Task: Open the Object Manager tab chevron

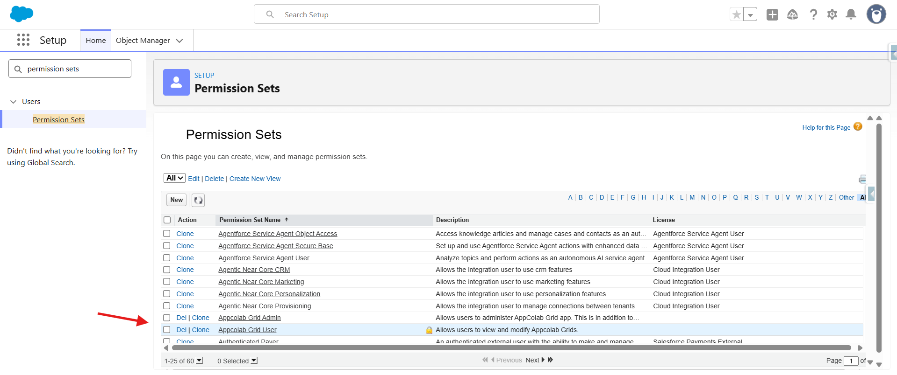Action: 179,41
